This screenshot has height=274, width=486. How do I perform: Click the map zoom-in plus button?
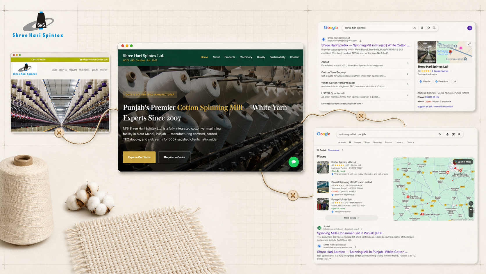coord(471,209)
